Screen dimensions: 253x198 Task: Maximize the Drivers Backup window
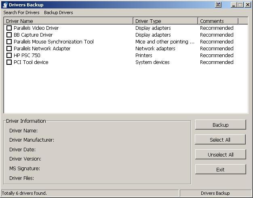coord(240,5)
